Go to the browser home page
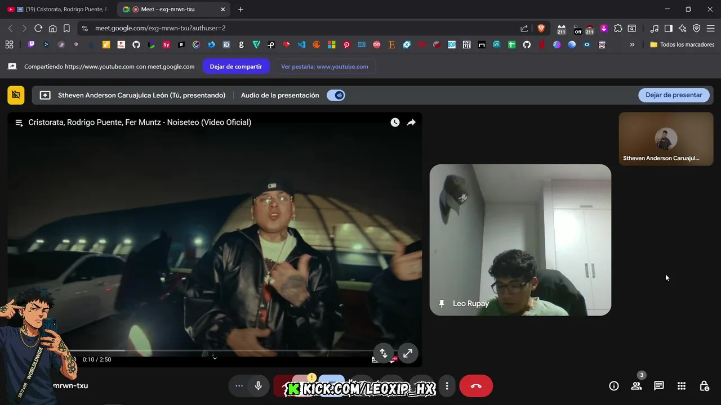The height and width of the screenshot is (405, 721). 52,28
